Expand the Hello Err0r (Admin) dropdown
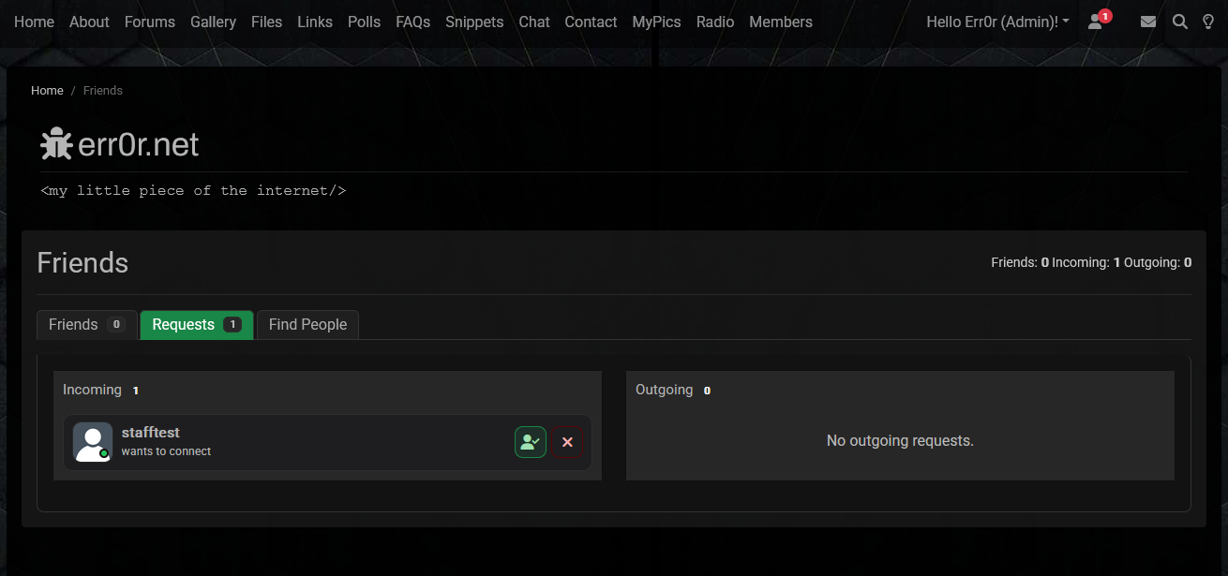Viewport: 1228px width, 576px height. point(997,22)
